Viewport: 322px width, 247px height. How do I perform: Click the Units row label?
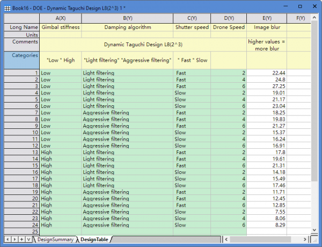pyautogui.click(x=22, y=35)
